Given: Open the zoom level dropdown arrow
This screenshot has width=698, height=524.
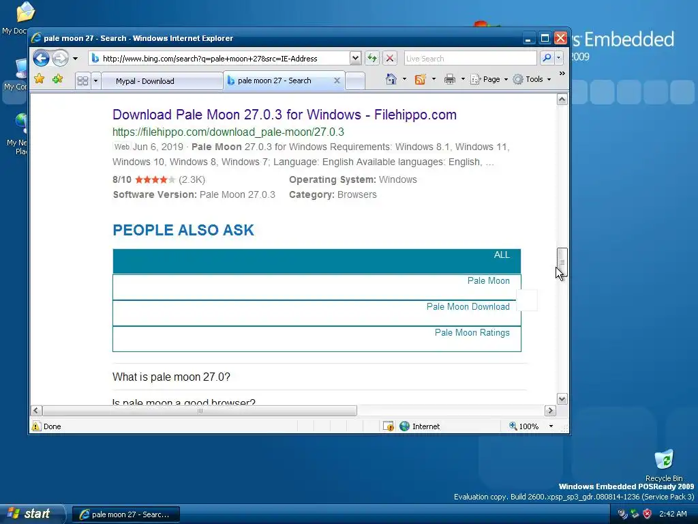Looking at the screenshot, I should click(551, 426).
